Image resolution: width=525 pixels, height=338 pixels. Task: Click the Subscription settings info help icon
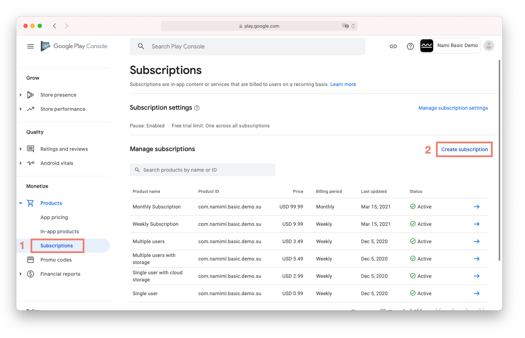point(197,108)
